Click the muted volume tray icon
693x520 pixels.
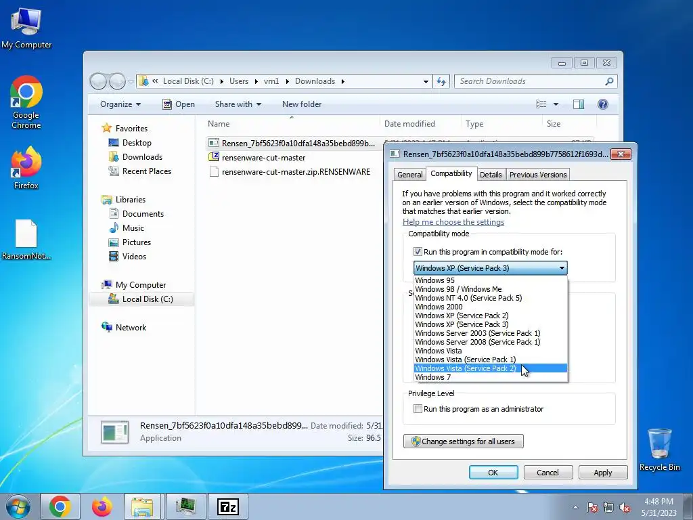[625, 507]
